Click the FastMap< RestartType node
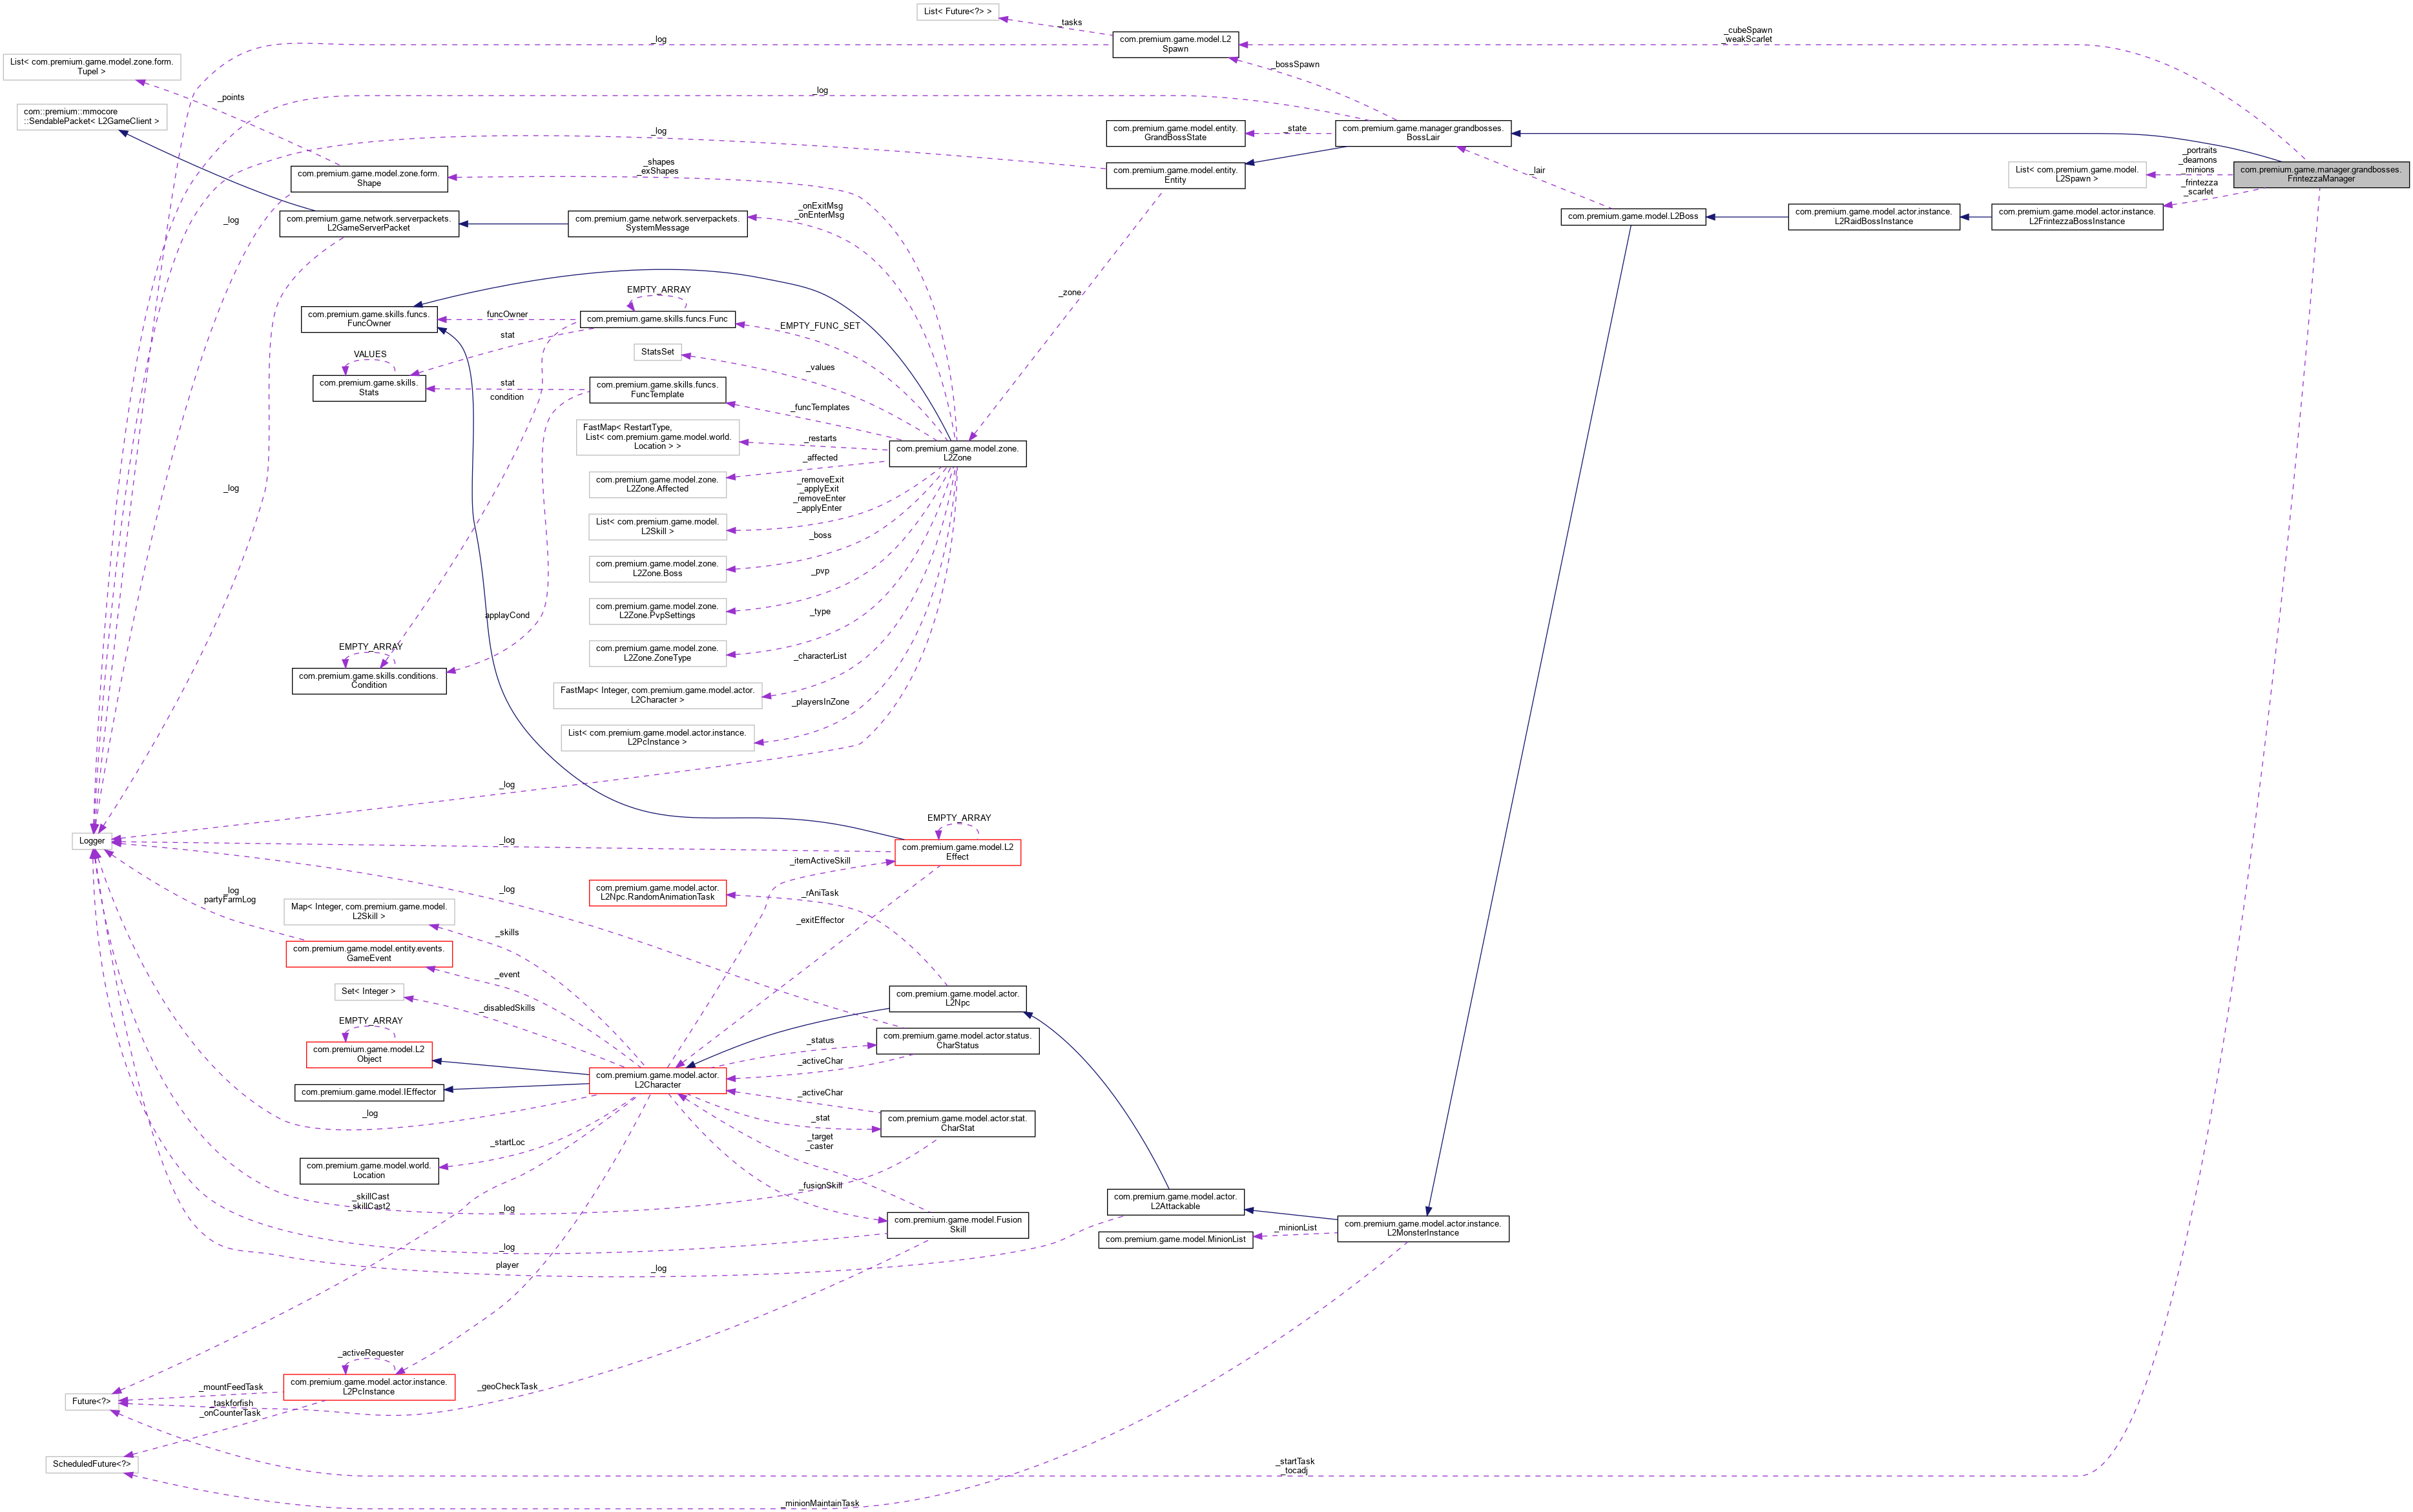Image resolution: width=2413 pixels, height=1512 pixels. click(x=657, y=436)
